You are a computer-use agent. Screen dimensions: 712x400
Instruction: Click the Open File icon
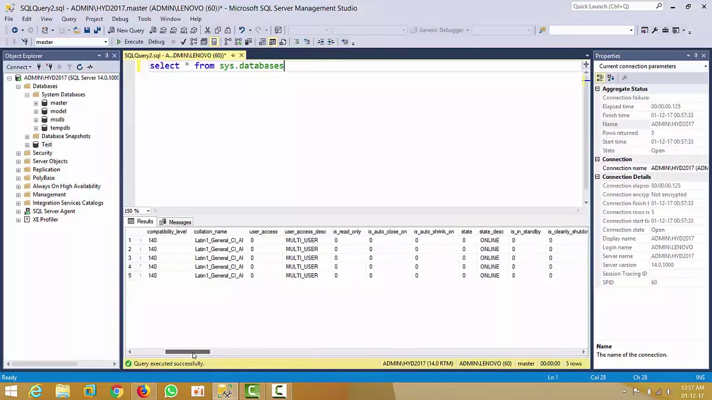[x=76, y=30]
